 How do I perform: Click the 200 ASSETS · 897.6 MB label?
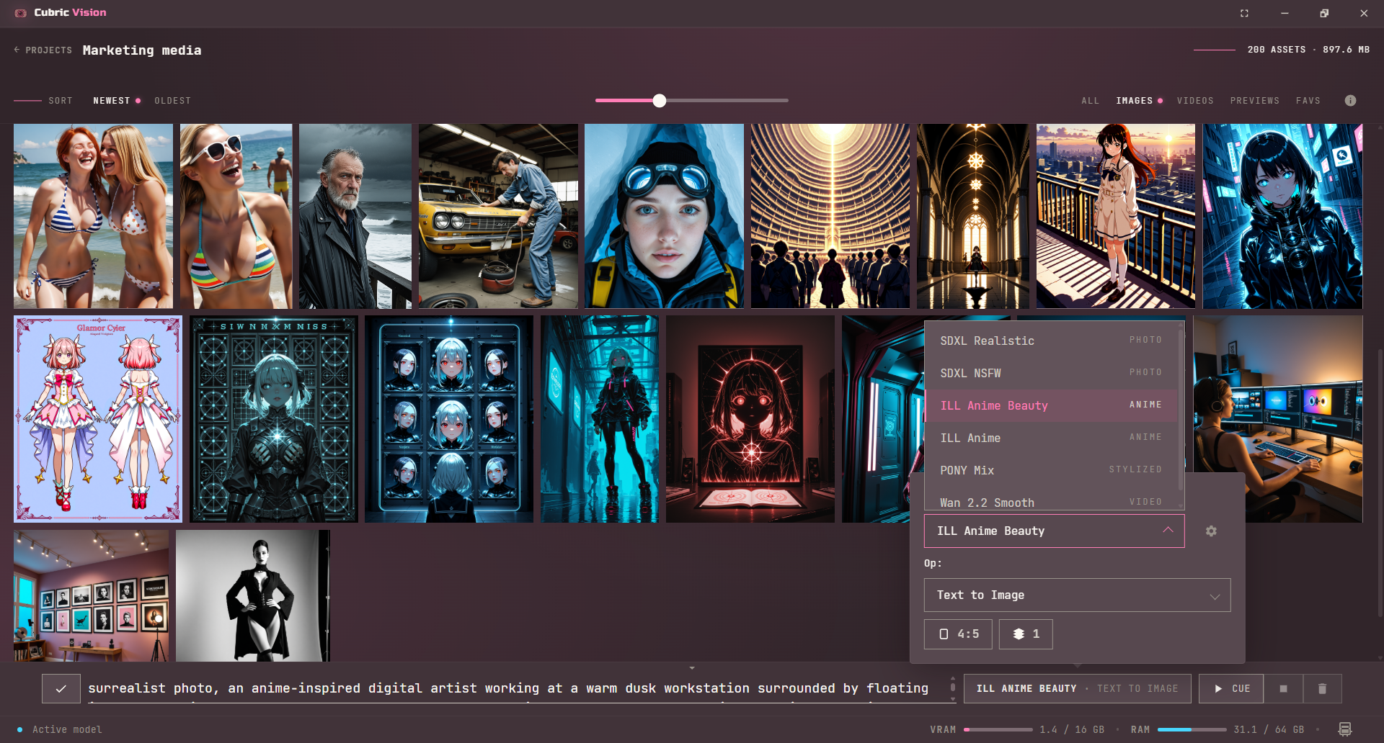click(1308, 50)
